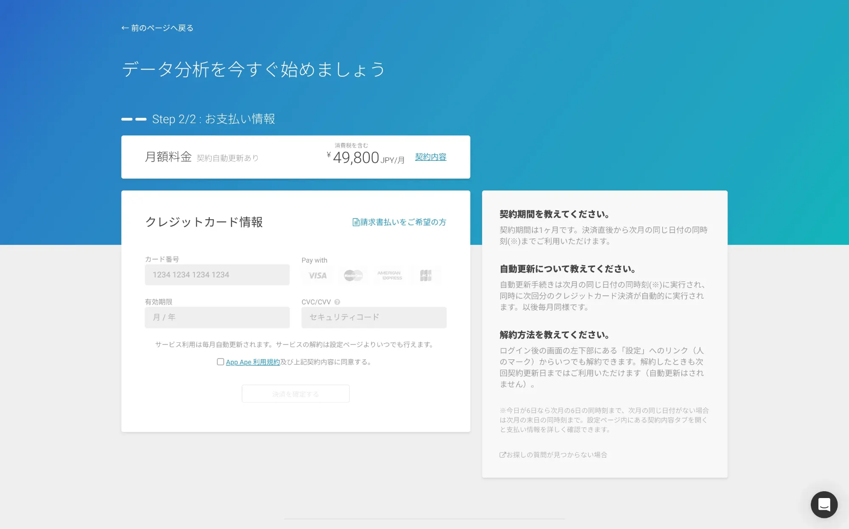The height and width of the screenshot is (529, 849).
Task: Open App Ape 利用規約 terms link
Action: (x=253, y=362)
